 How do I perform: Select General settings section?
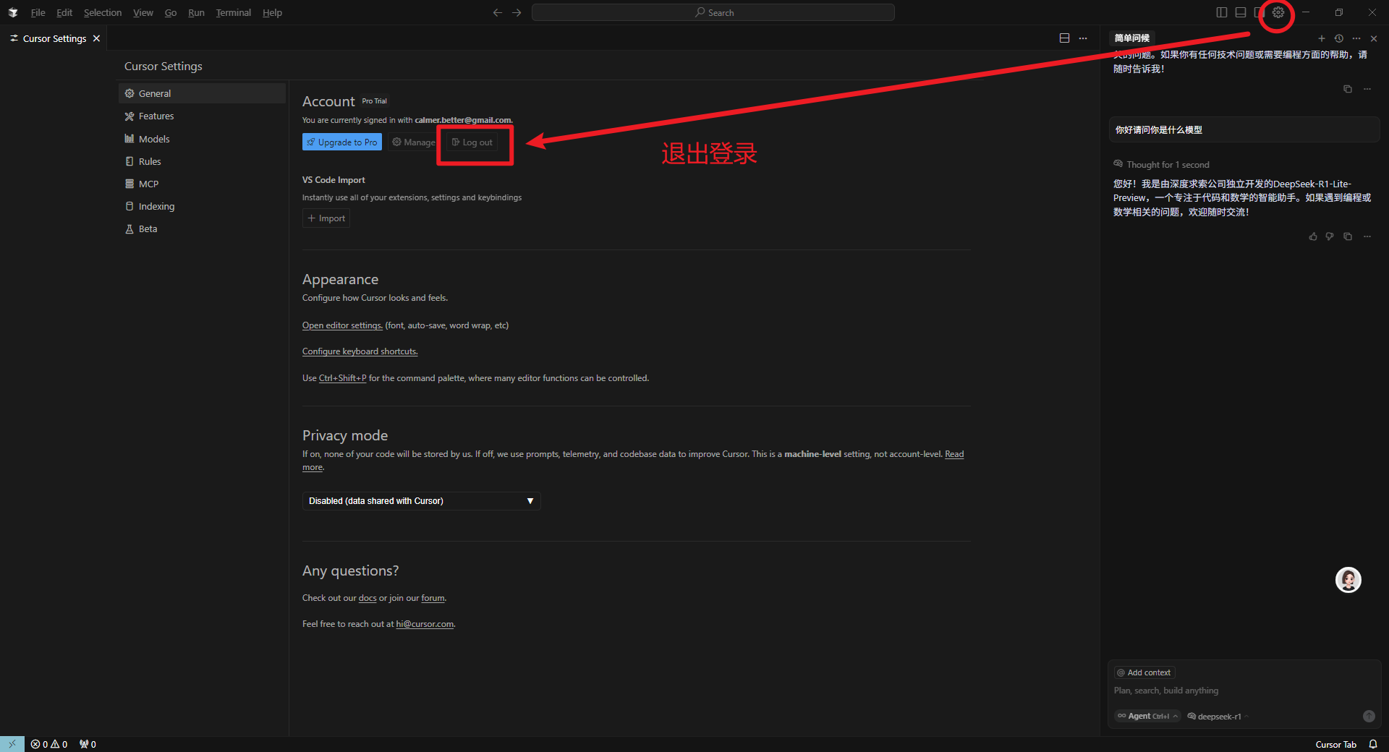[202, 93]
